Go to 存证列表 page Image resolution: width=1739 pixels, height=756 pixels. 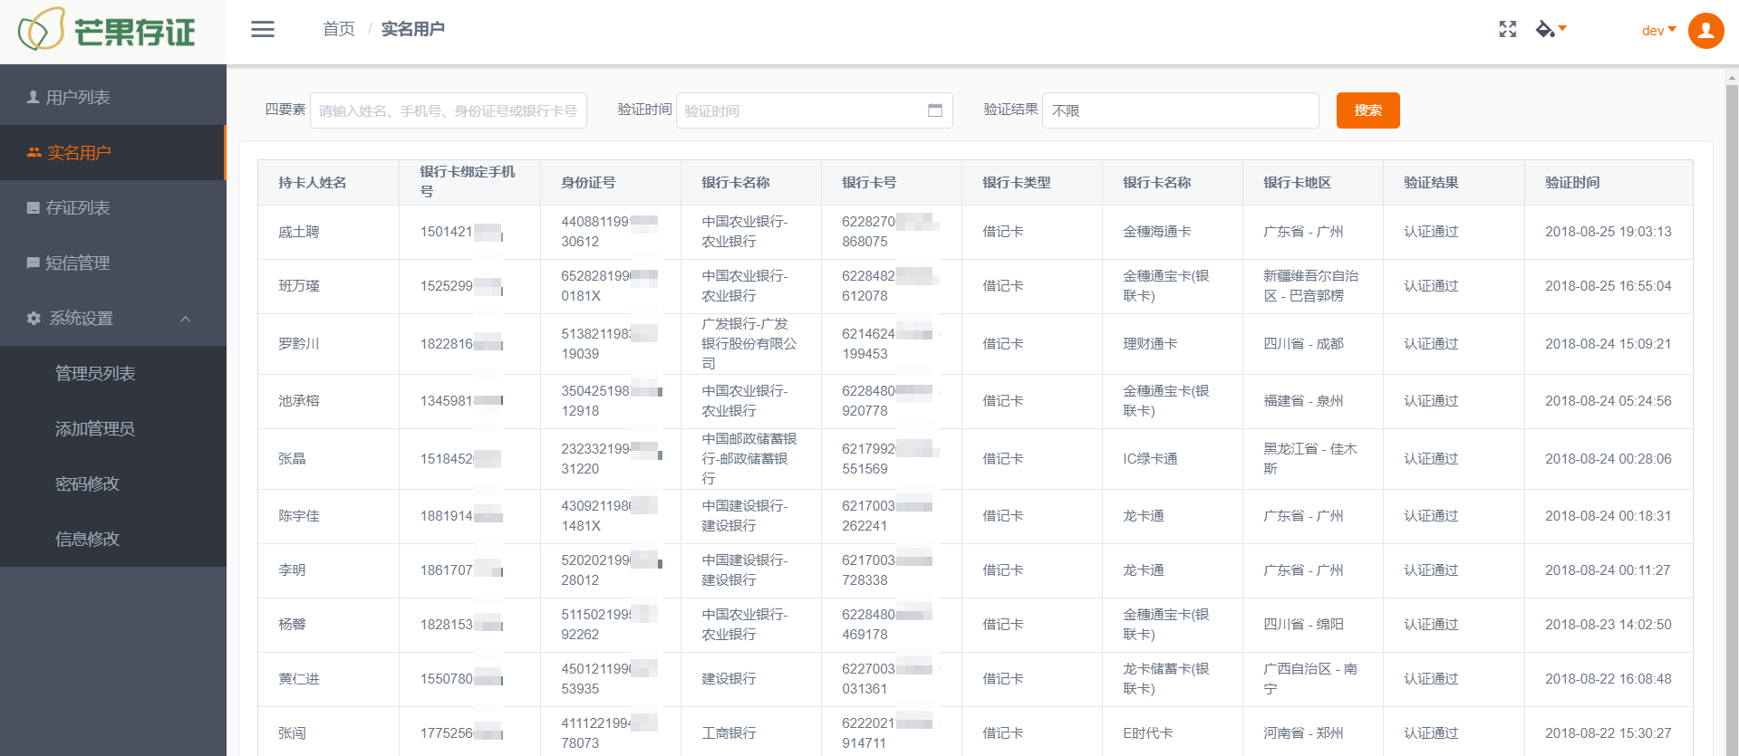pyautogui.click(x=78, y=208)
